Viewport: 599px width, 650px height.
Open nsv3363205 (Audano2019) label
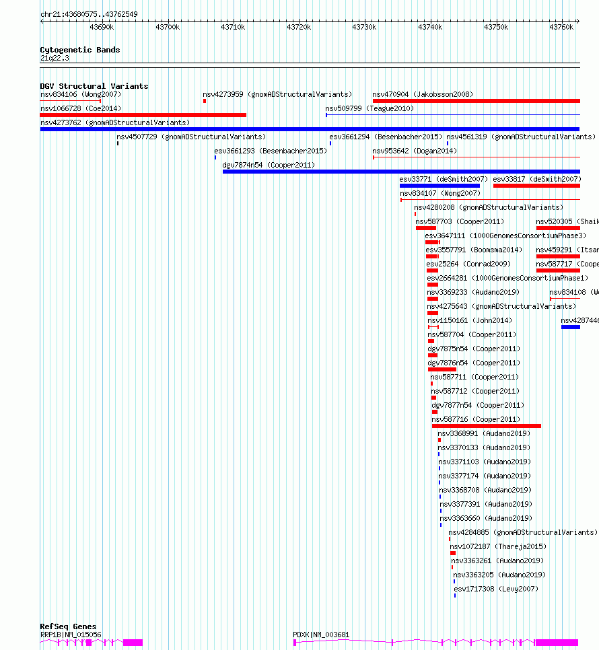click(499, 575)
